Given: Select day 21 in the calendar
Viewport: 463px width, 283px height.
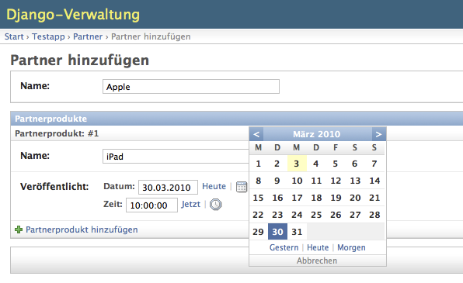Looking at the screenshot, I should pos(374,198).
